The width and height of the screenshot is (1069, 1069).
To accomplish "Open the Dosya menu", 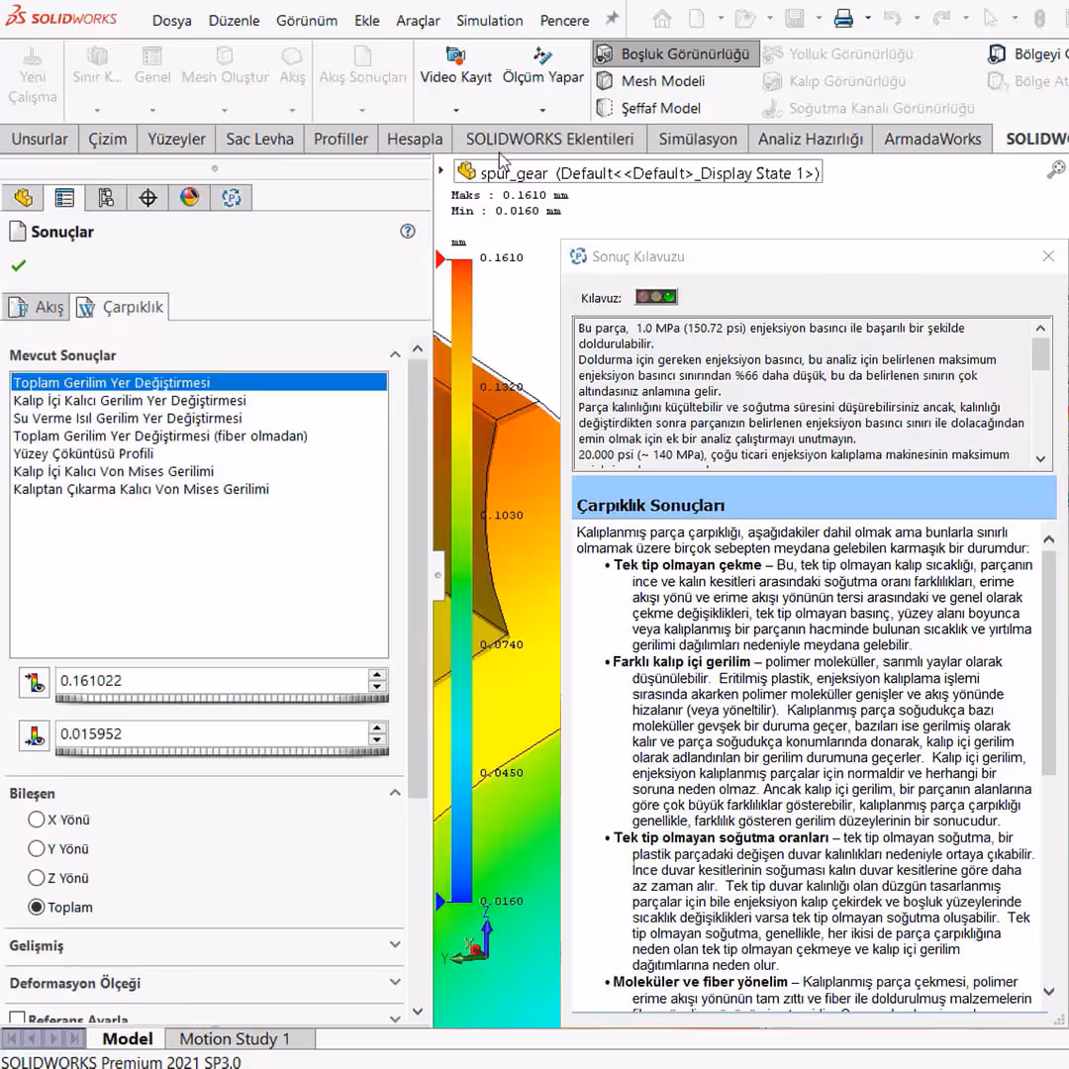I will coord(172,21).
